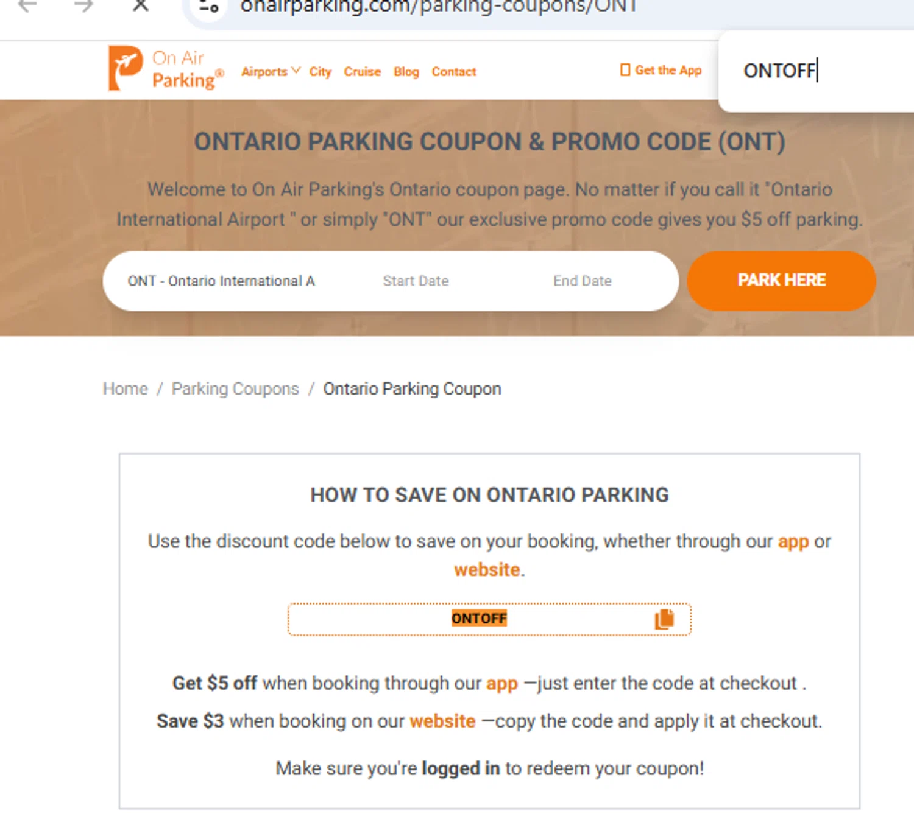Open the City menu item
The height and width of the screenshot is (825, 914).
click(x=320, y=72)
